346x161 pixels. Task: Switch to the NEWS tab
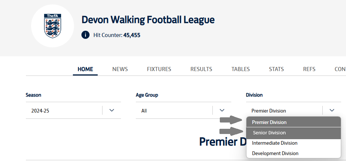click(120, 69)
